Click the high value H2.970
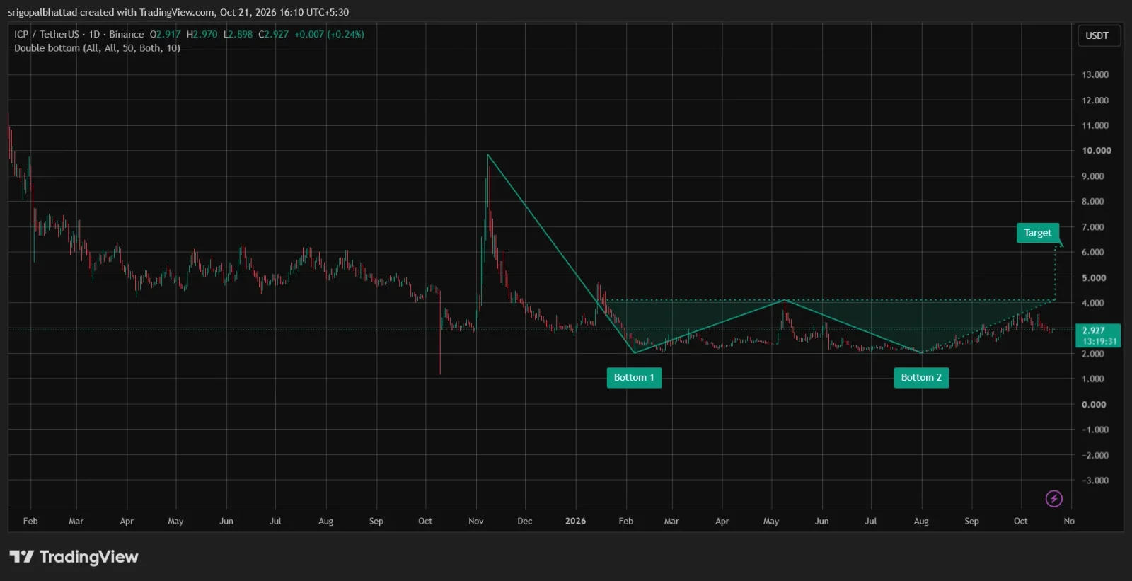The width and height of the screenshot is (1132, 581). click(x=202, y=34)
